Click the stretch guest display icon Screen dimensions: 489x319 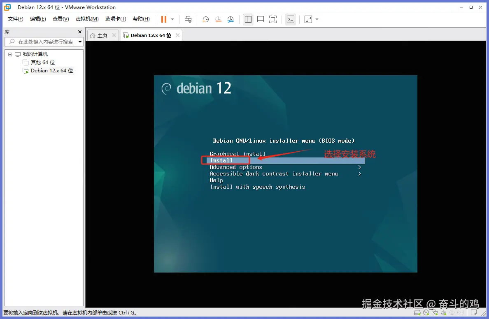point(308,19)
